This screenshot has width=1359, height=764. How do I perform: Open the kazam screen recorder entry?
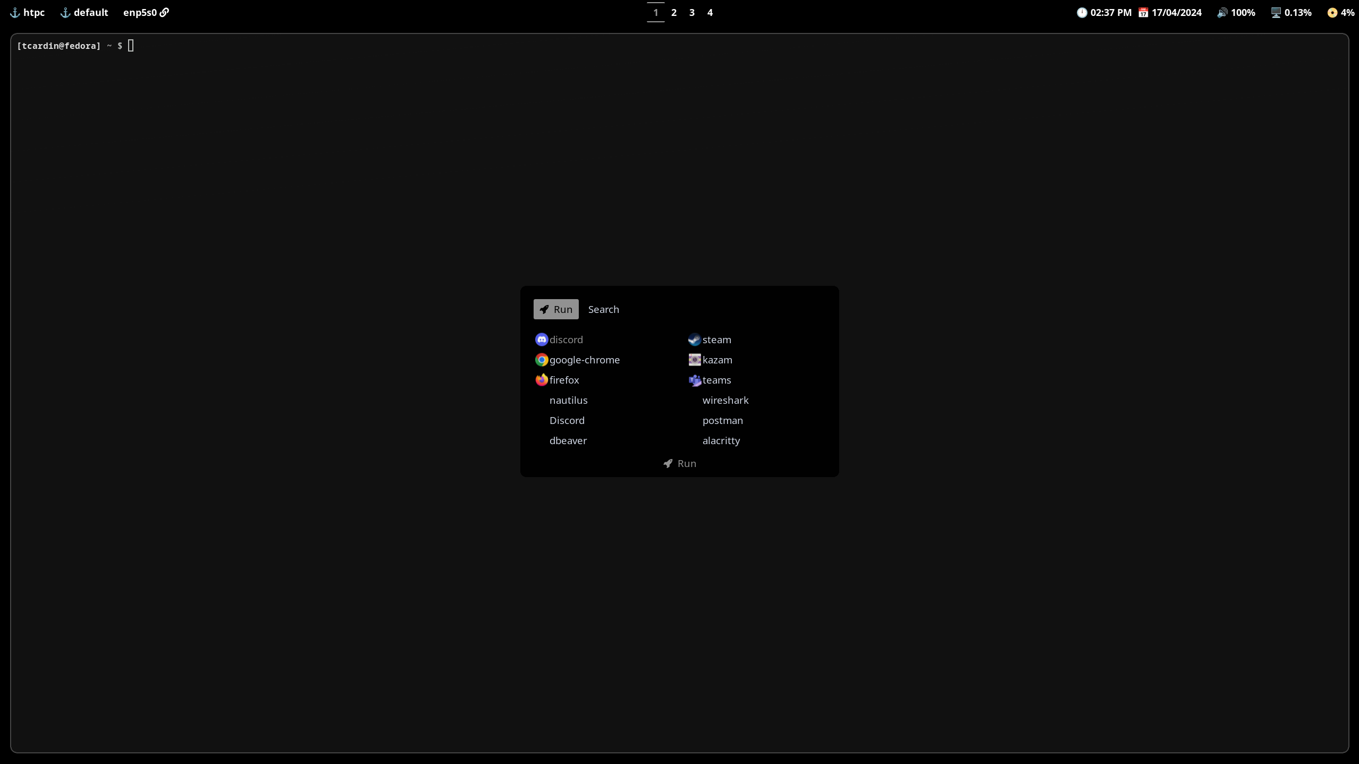716,360
